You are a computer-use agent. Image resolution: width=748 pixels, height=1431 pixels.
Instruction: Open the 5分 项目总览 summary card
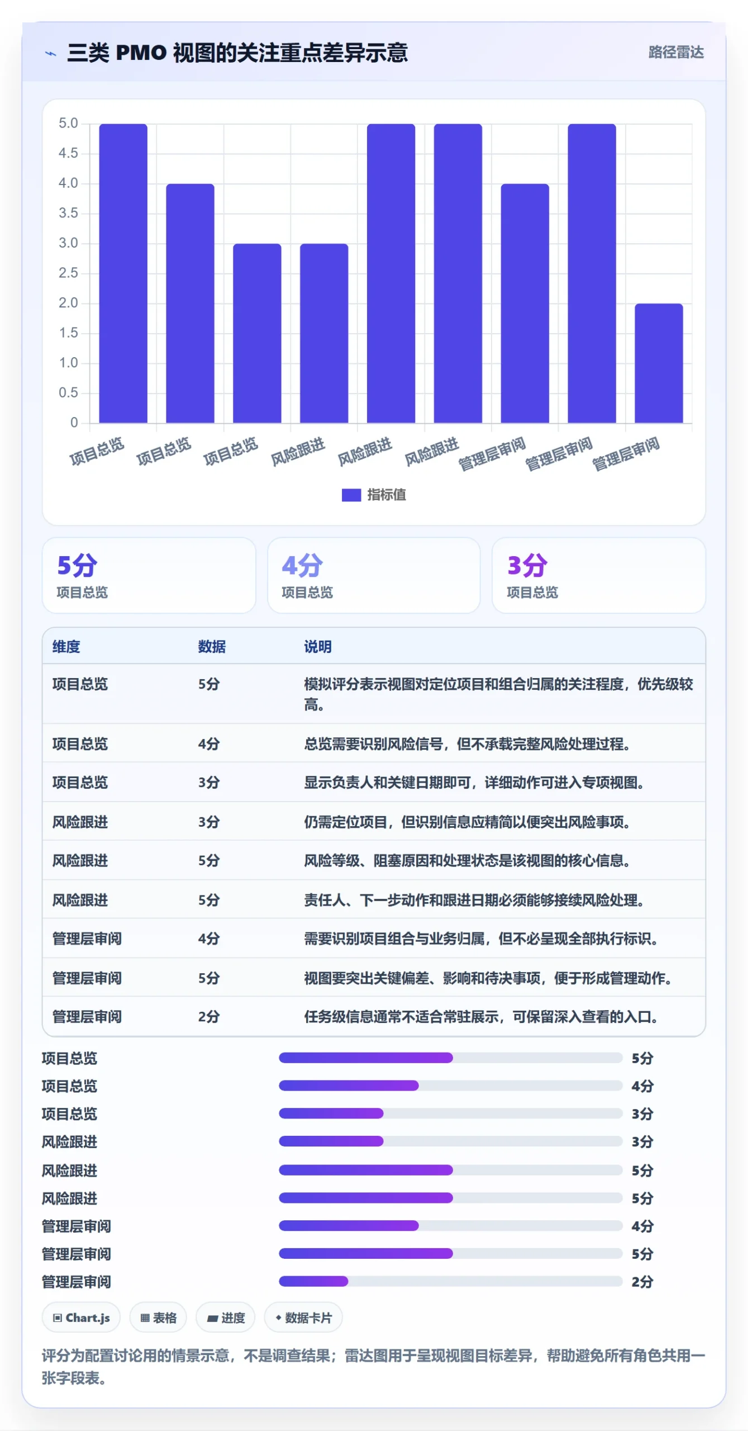pos(149,575)
